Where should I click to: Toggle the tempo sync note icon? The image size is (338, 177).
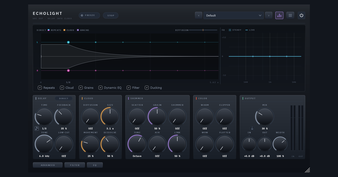[x=37, y=128]
